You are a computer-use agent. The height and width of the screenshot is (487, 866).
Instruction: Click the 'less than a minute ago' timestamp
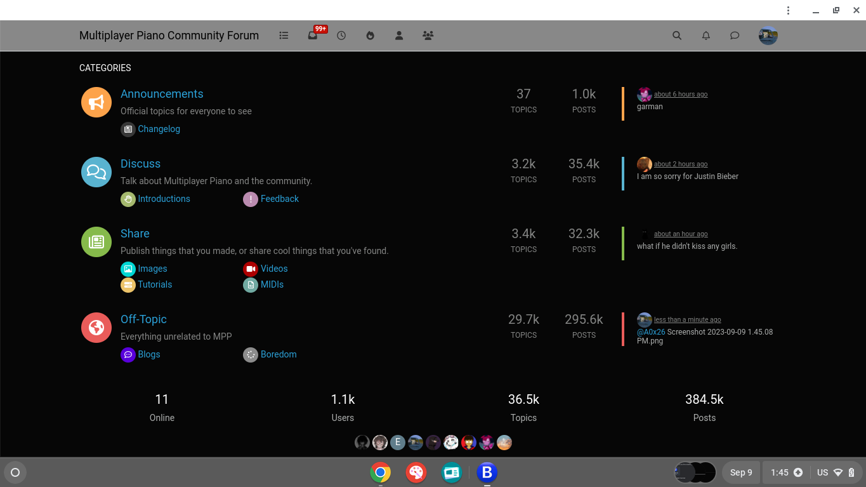(x=688, y=319)
